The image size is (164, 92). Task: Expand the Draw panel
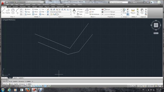pos(13,17)
